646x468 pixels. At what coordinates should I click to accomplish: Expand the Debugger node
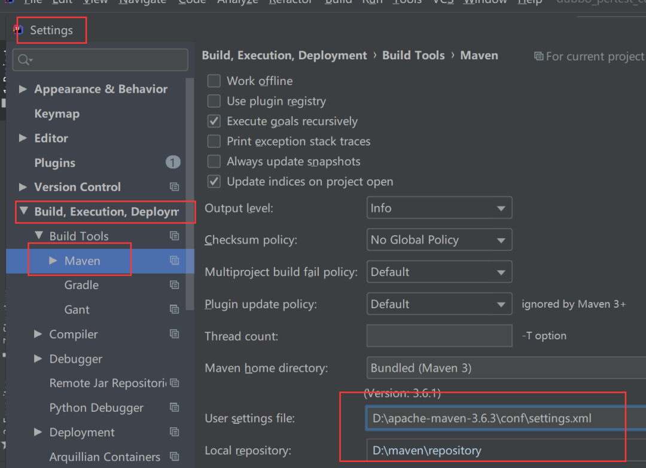(x=38, y=358)
